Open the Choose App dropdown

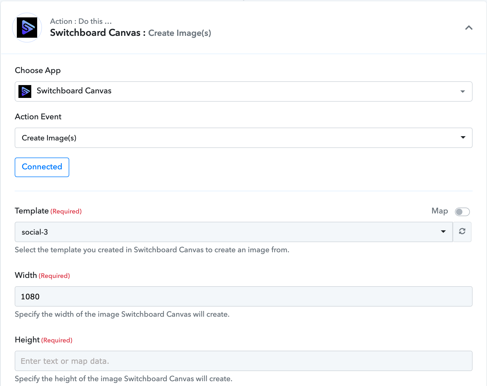click(243, 91)
